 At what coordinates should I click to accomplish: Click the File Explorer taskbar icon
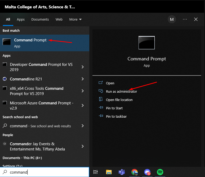click(x=109, y=172)
